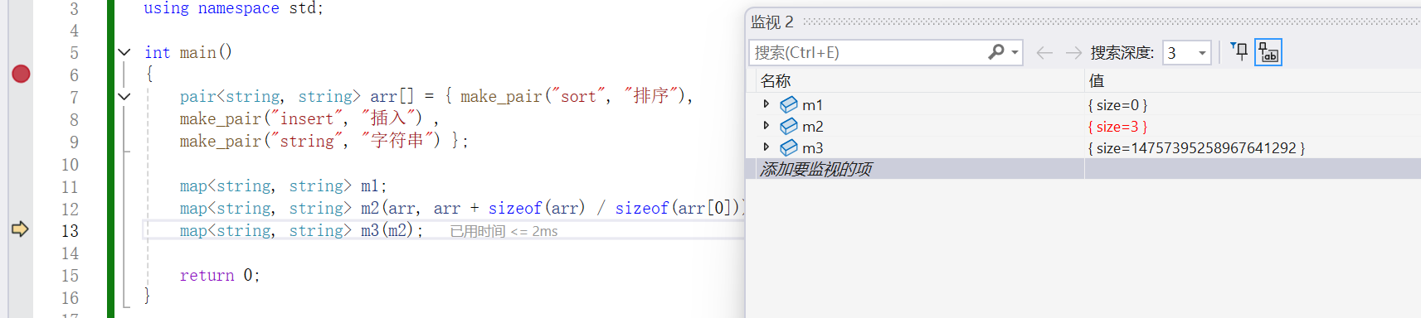Viewport: 1421px width, 318px height.
Task: Toggle the pin icon in watch toolbar
Action: tap(1239, 52)
